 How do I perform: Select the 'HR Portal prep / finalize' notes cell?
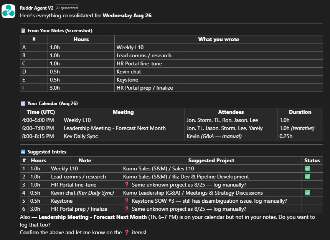point(218,88)
